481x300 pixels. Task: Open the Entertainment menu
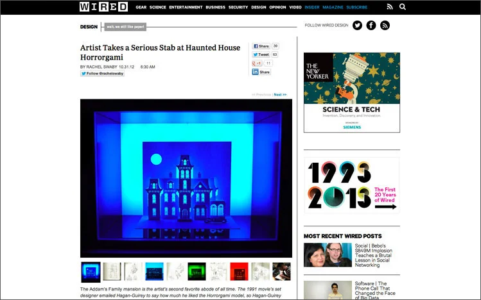click(x=186, y=7)
